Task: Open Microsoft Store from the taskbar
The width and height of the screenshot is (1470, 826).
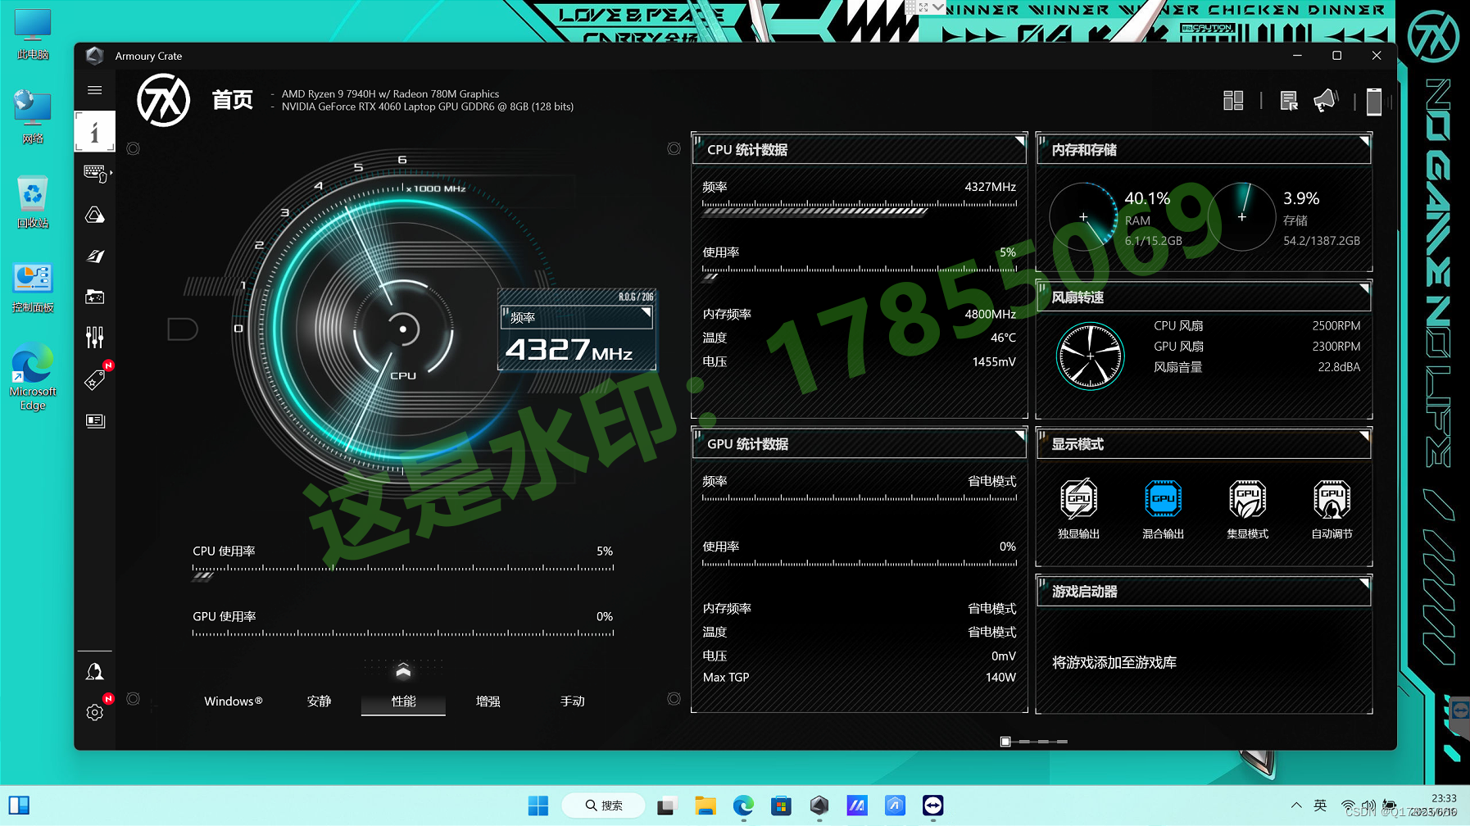Action: 781,806
